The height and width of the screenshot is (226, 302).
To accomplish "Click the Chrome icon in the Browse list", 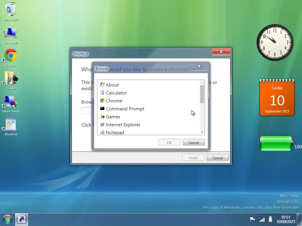I will [x=102, y=101].
